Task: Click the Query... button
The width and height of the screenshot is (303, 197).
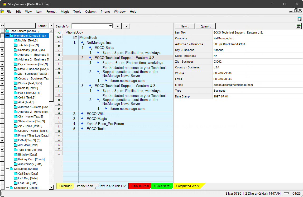Action: (x=206, y=26)
